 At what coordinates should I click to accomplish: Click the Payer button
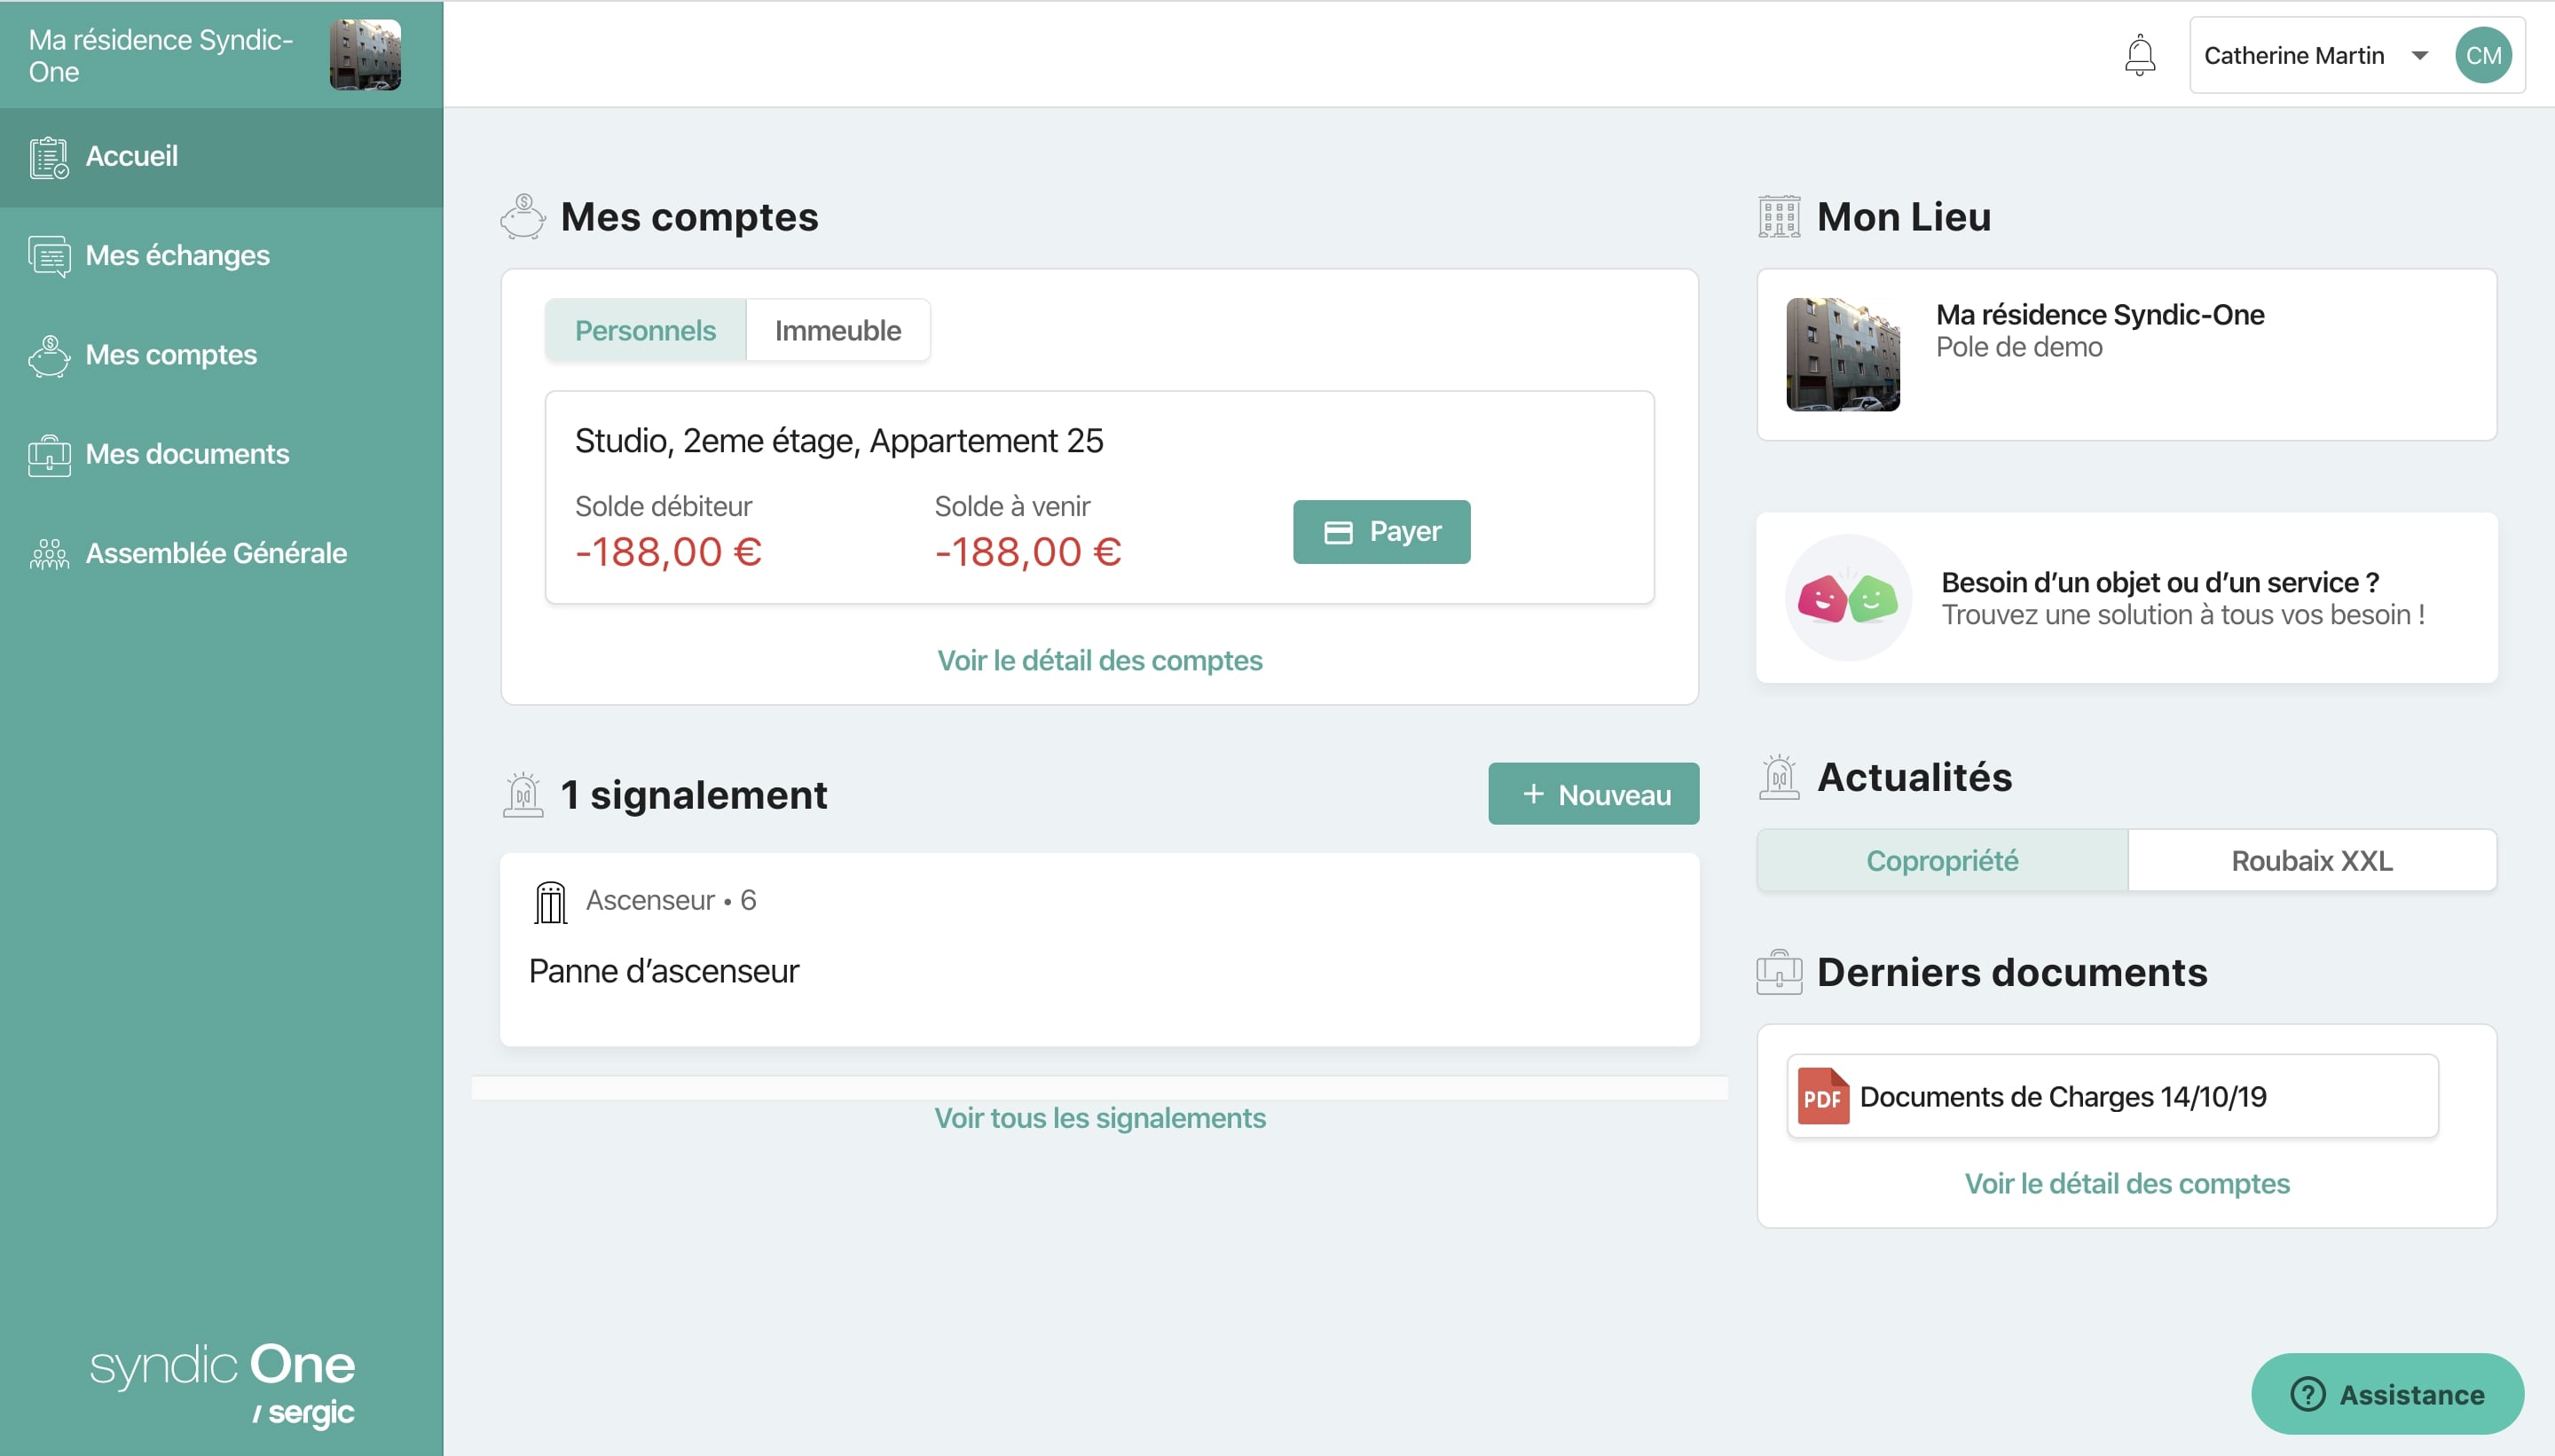(x=1381, y=532)
